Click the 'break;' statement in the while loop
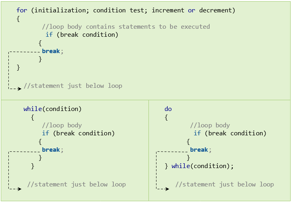Image resolution: width=291 pixels, height=202 pixels. [x=52, y=150]
